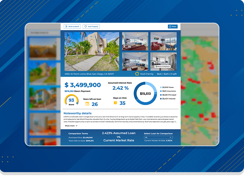Click the alarm clock Days on MLS icon
Image resolution: width=244 pixels, height=177 pixels.
click(x=115, y=103)
